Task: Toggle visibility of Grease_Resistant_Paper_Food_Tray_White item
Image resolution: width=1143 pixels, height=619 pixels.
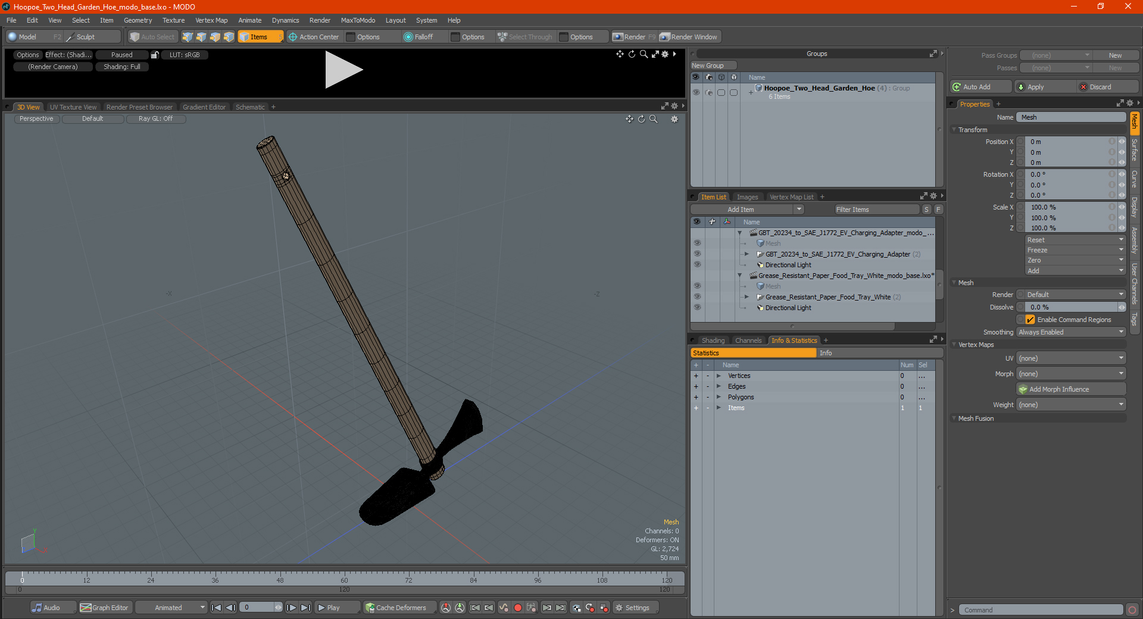Action: pyautogui.click(x=697, y=297)
